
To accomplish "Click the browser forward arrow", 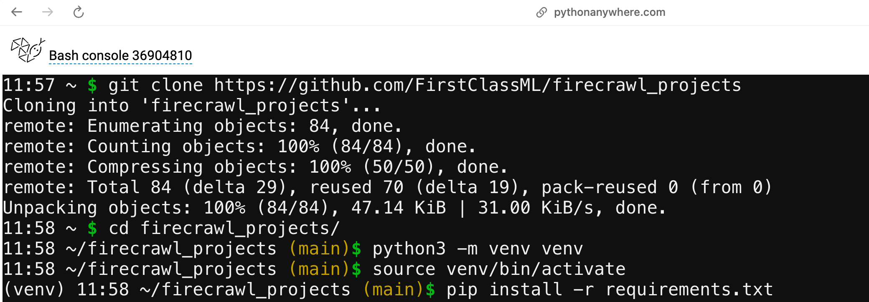I will 48,12.
